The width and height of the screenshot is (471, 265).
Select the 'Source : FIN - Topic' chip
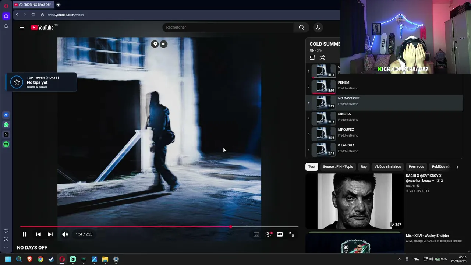tap(338, 167)
